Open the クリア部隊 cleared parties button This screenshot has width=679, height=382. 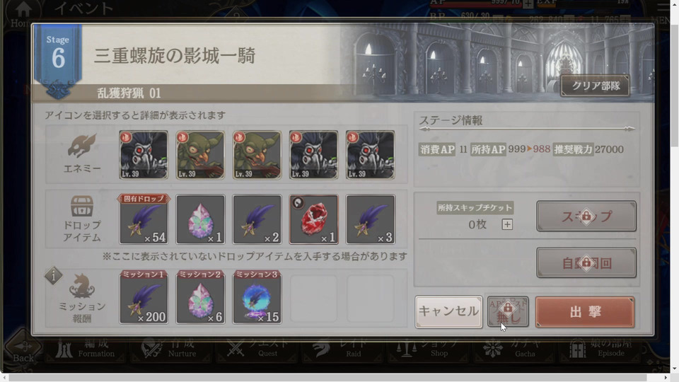(x=596, y=86)
